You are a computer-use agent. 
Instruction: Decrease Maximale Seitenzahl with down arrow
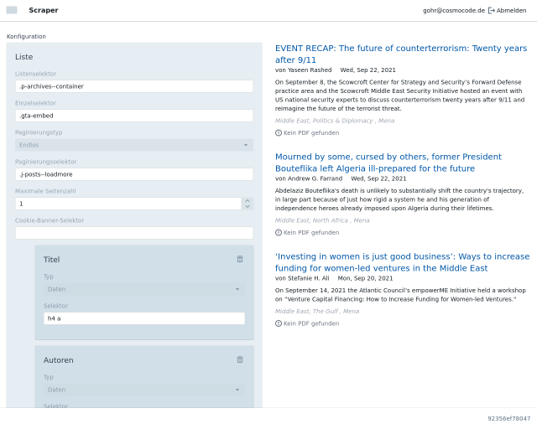[247, 206]
